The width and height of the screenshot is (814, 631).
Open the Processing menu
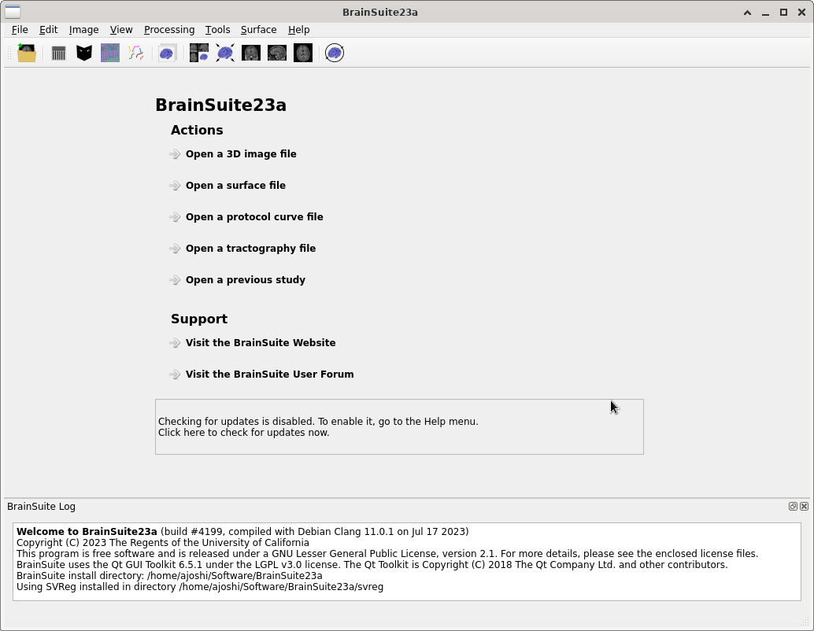tap(169, 30)
